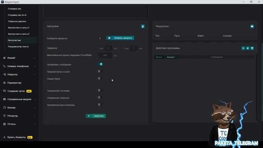Click the Репортер pin icon
This screenshot has height=148, width=263.
pyautogui.click(x=5, y=116)
